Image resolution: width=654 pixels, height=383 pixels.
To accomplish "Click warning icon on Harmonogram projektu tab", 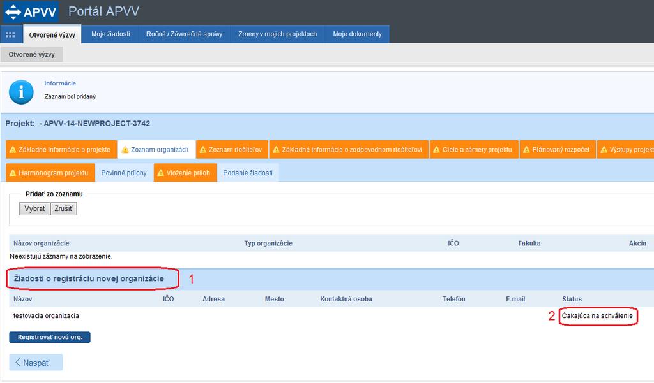I will [13, 173].
